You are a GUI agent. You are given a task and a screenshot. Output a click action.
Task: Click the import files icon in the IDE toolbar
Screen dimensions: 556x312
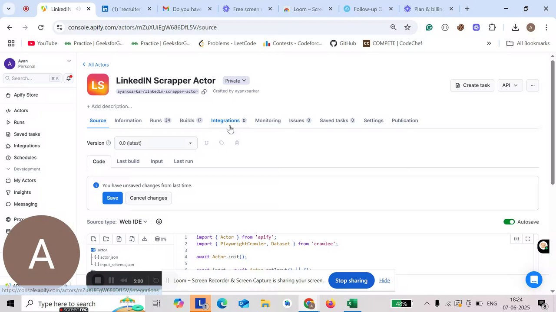132,239
